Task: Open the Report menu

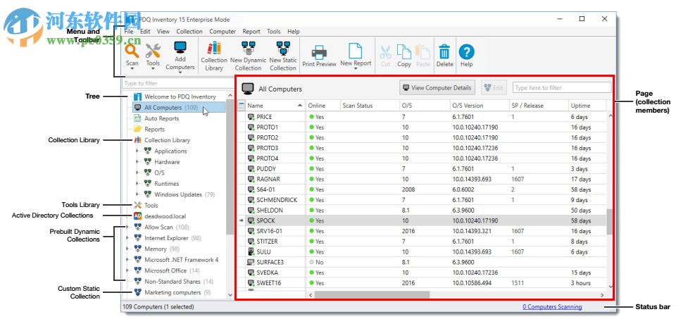Action: 251,32
